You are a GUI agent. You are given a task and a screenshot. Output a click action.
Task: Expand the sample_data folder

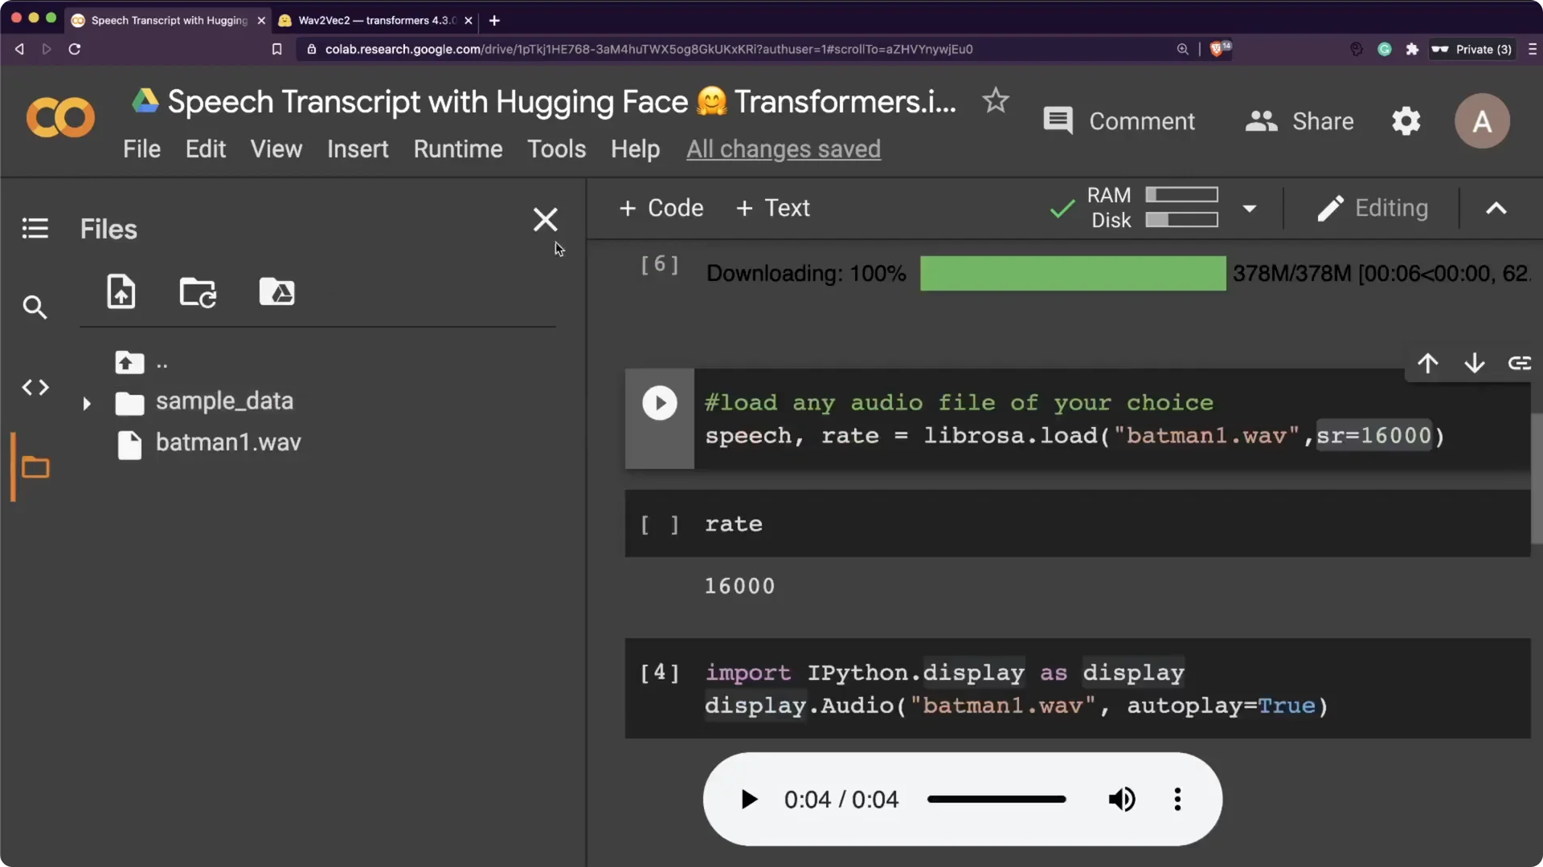(x=88, y=404)
